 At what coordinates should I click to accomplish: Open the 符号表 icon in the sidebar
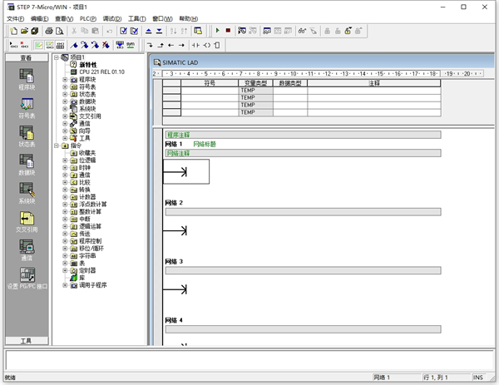pyautogui.click(x=26, y=104)
